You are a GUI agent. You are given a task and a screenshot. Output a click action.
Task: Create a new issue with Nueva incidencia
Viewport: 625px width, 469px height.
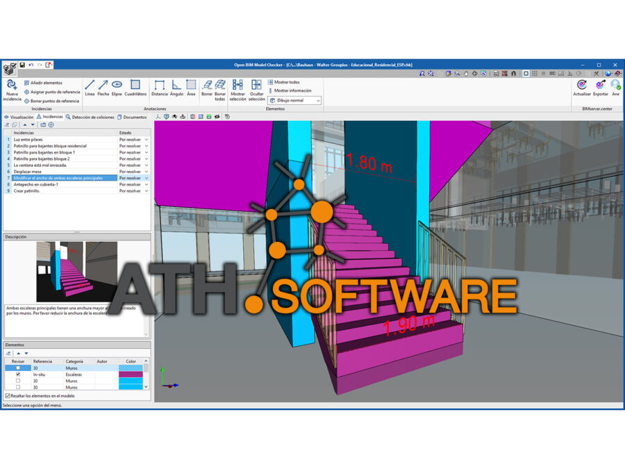pos(11,89)
